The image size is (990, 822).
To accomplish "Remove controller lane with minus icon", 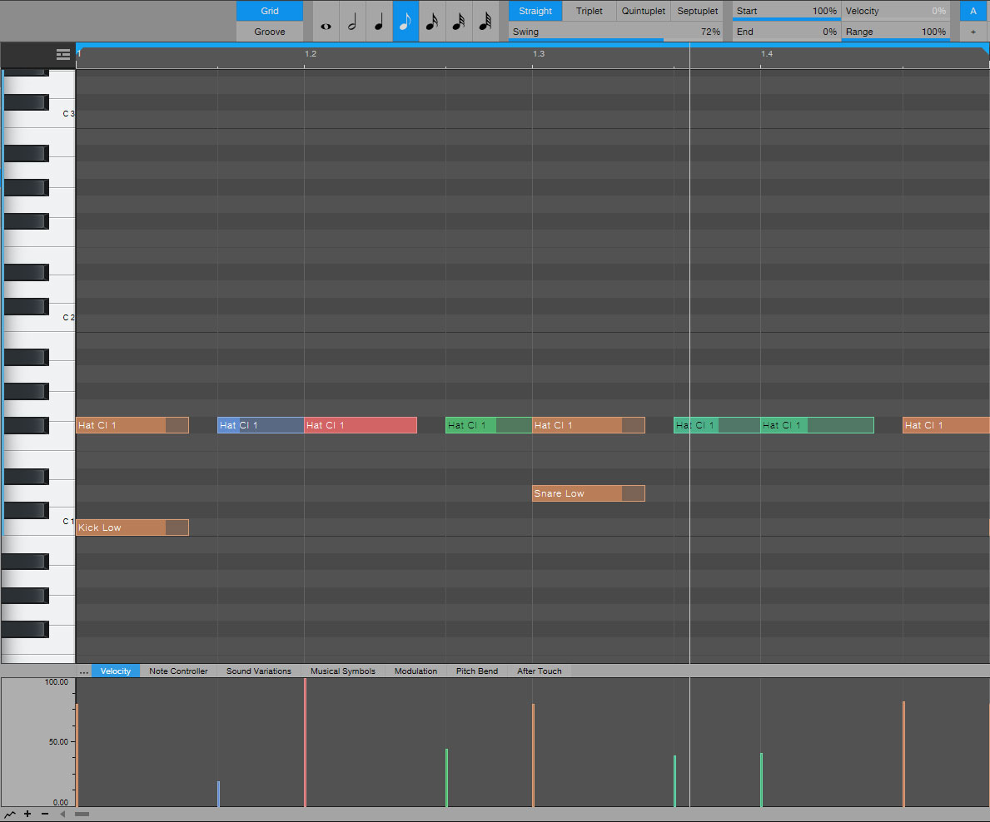I will coord(45,814).
